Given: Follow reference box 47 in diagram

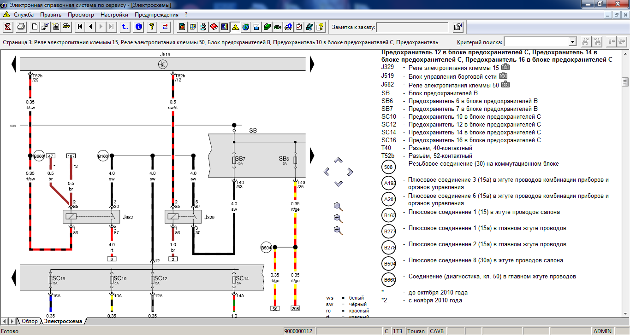Looking at the screenshot, I should [51, 156].
